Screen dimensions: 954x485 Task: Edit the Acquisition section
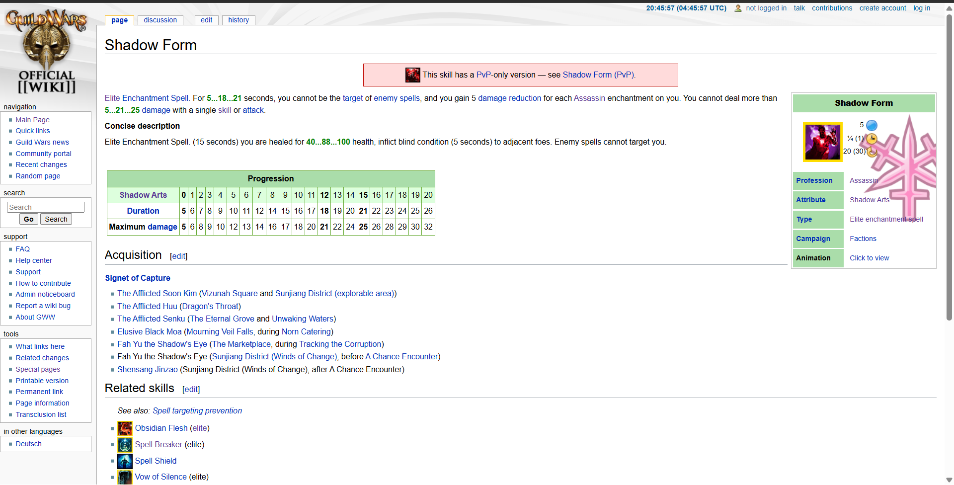[178, 256]
